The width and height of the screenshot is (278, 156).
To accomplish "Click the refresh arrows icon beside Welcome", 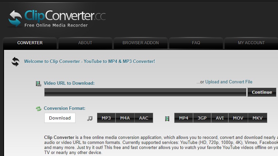I will pyautogui.click(x=15, y=62).
